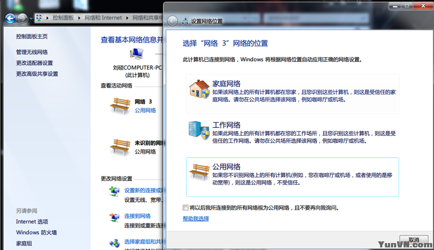The width and height of the screenshot is (434, 250).
Task: Open Internet 选项 under 另请参阅
Action: tap(32, 221)
